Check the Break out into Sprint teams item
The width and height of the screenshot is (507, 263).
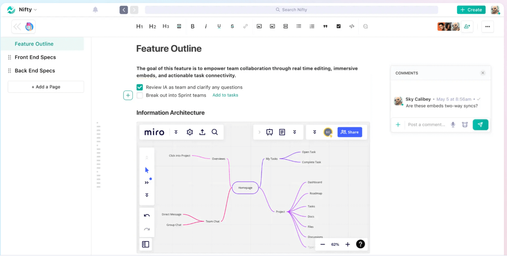tap(140, 95)
